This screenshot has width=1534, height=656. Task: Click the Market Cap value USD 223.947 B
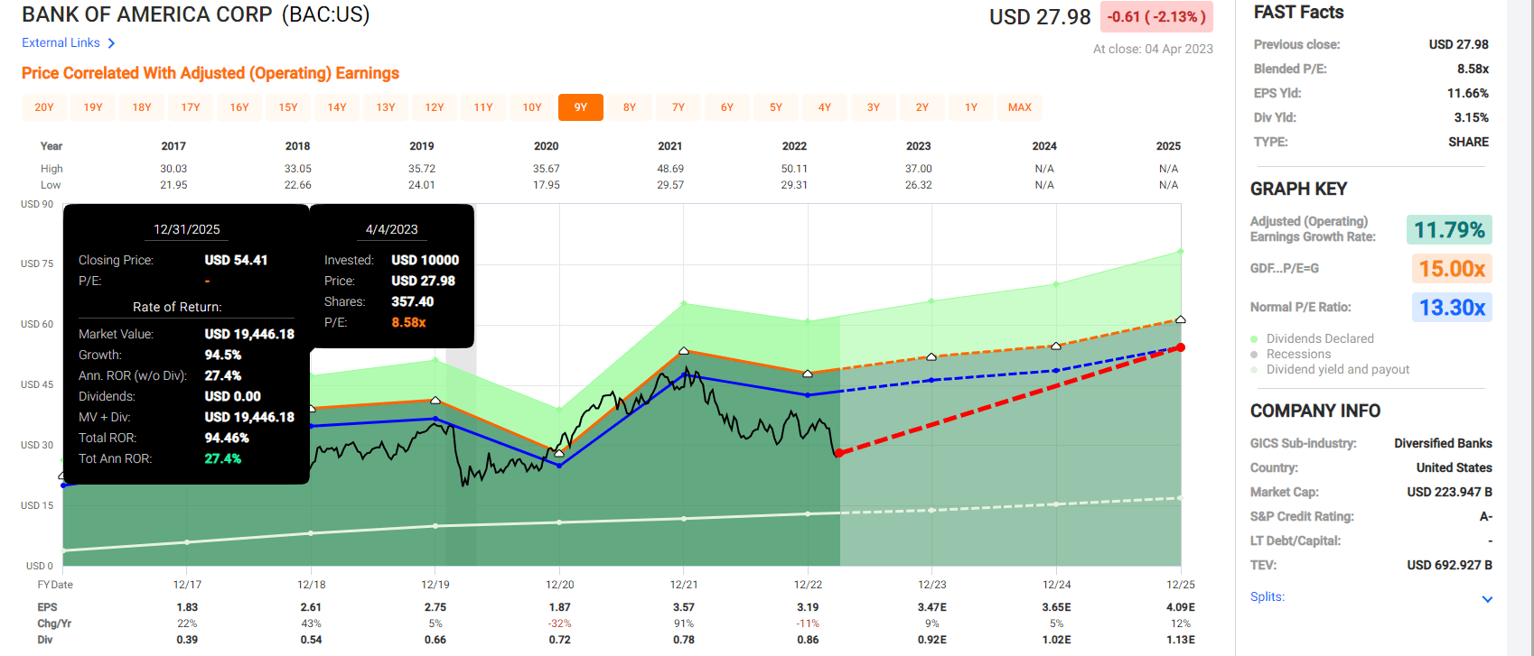tap(1449, 492)
